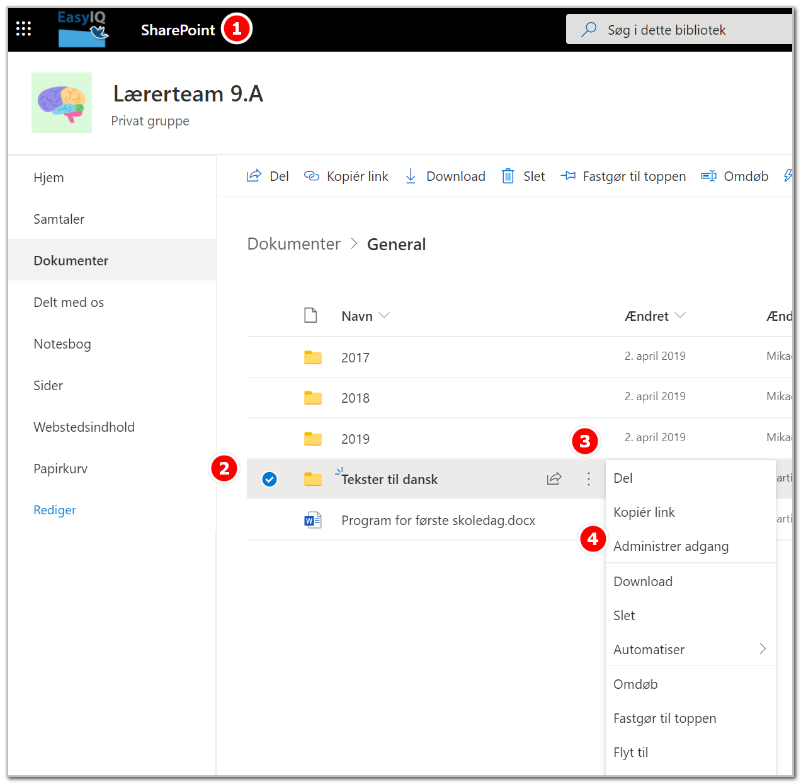The width and height of the screenshot is (801, 784).
Task: Click the 2019 folder icon
Action: 313,439
